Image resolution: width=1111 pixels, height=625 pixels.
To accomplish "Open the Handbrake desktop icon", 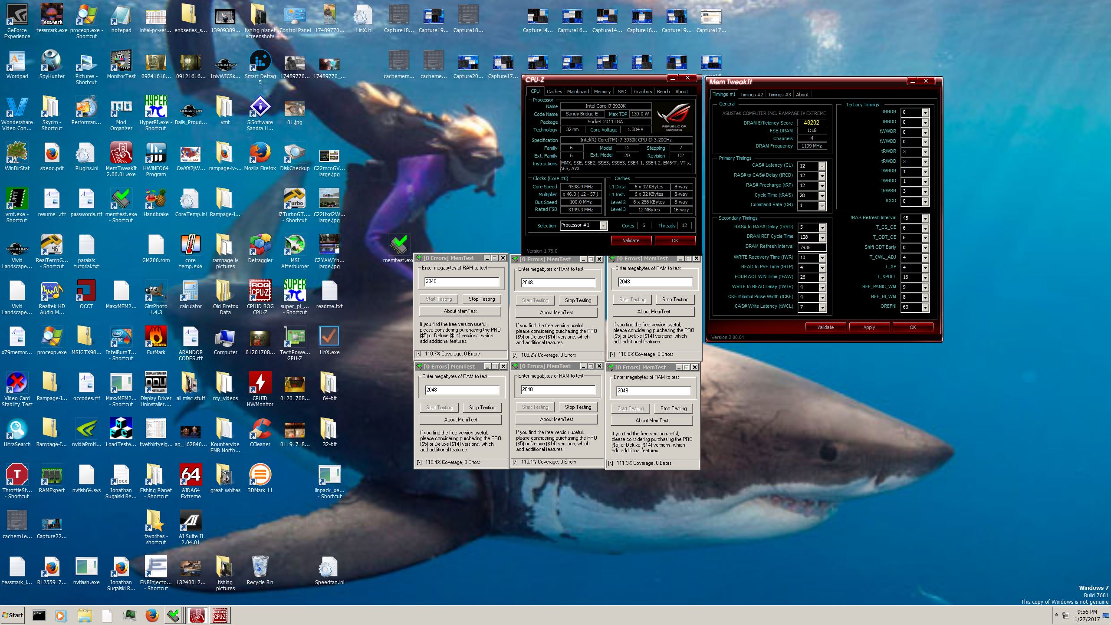I will pos(156,202).
